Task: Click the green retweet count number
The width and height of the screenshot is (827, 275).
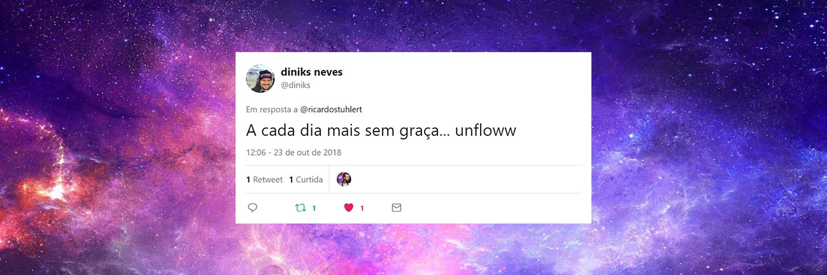Action: coord(314,208)
